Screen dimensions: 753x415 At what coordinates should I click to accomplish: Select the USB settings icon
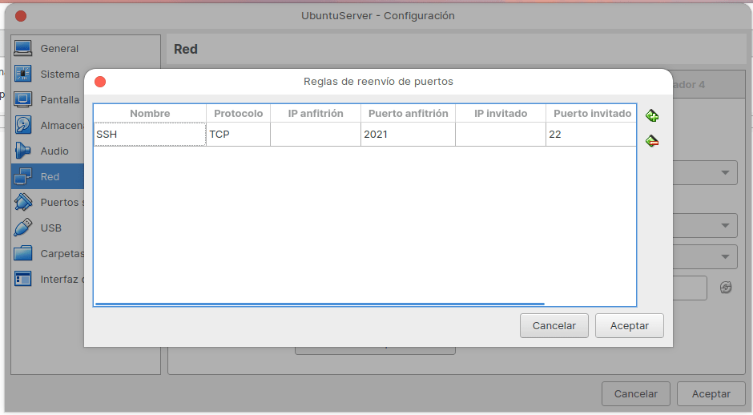coord(22,228)
